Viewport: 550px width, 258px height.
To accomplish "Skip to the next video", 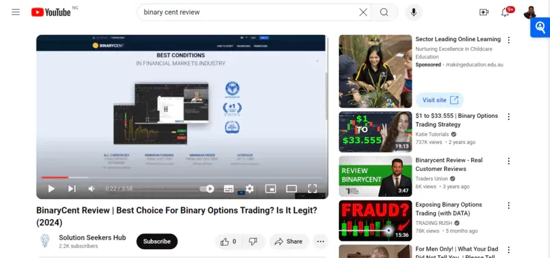I will (71, 189).
